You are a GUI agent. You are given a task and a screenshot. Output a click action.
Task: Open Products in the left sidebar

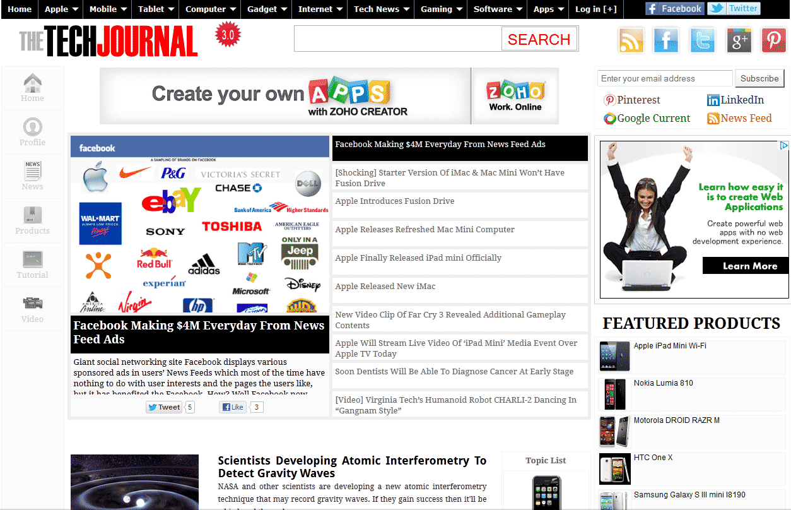(32, 220)
